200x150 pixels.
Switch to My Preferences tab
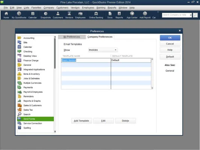[x=72, y=37]
